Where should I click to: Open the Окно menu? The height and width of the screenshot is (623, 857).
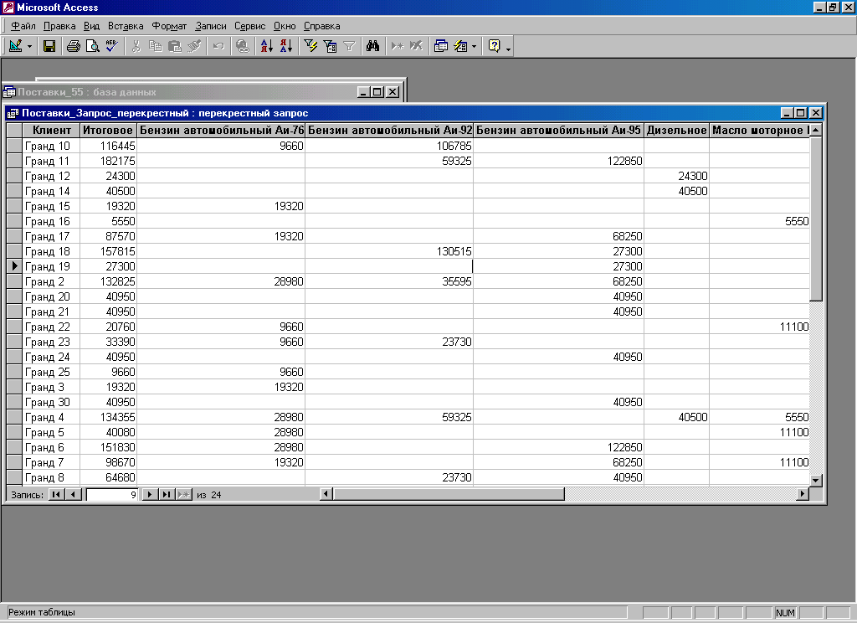tap(285, 26)
